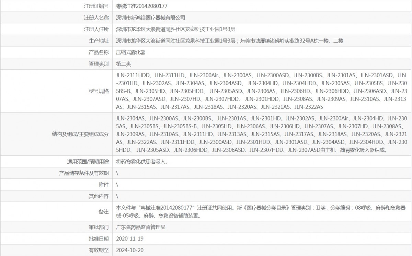Image resolution: width=412 pixels, height=256 pixels.
Task: Click management class value 第二类
Action: point(124,64)
